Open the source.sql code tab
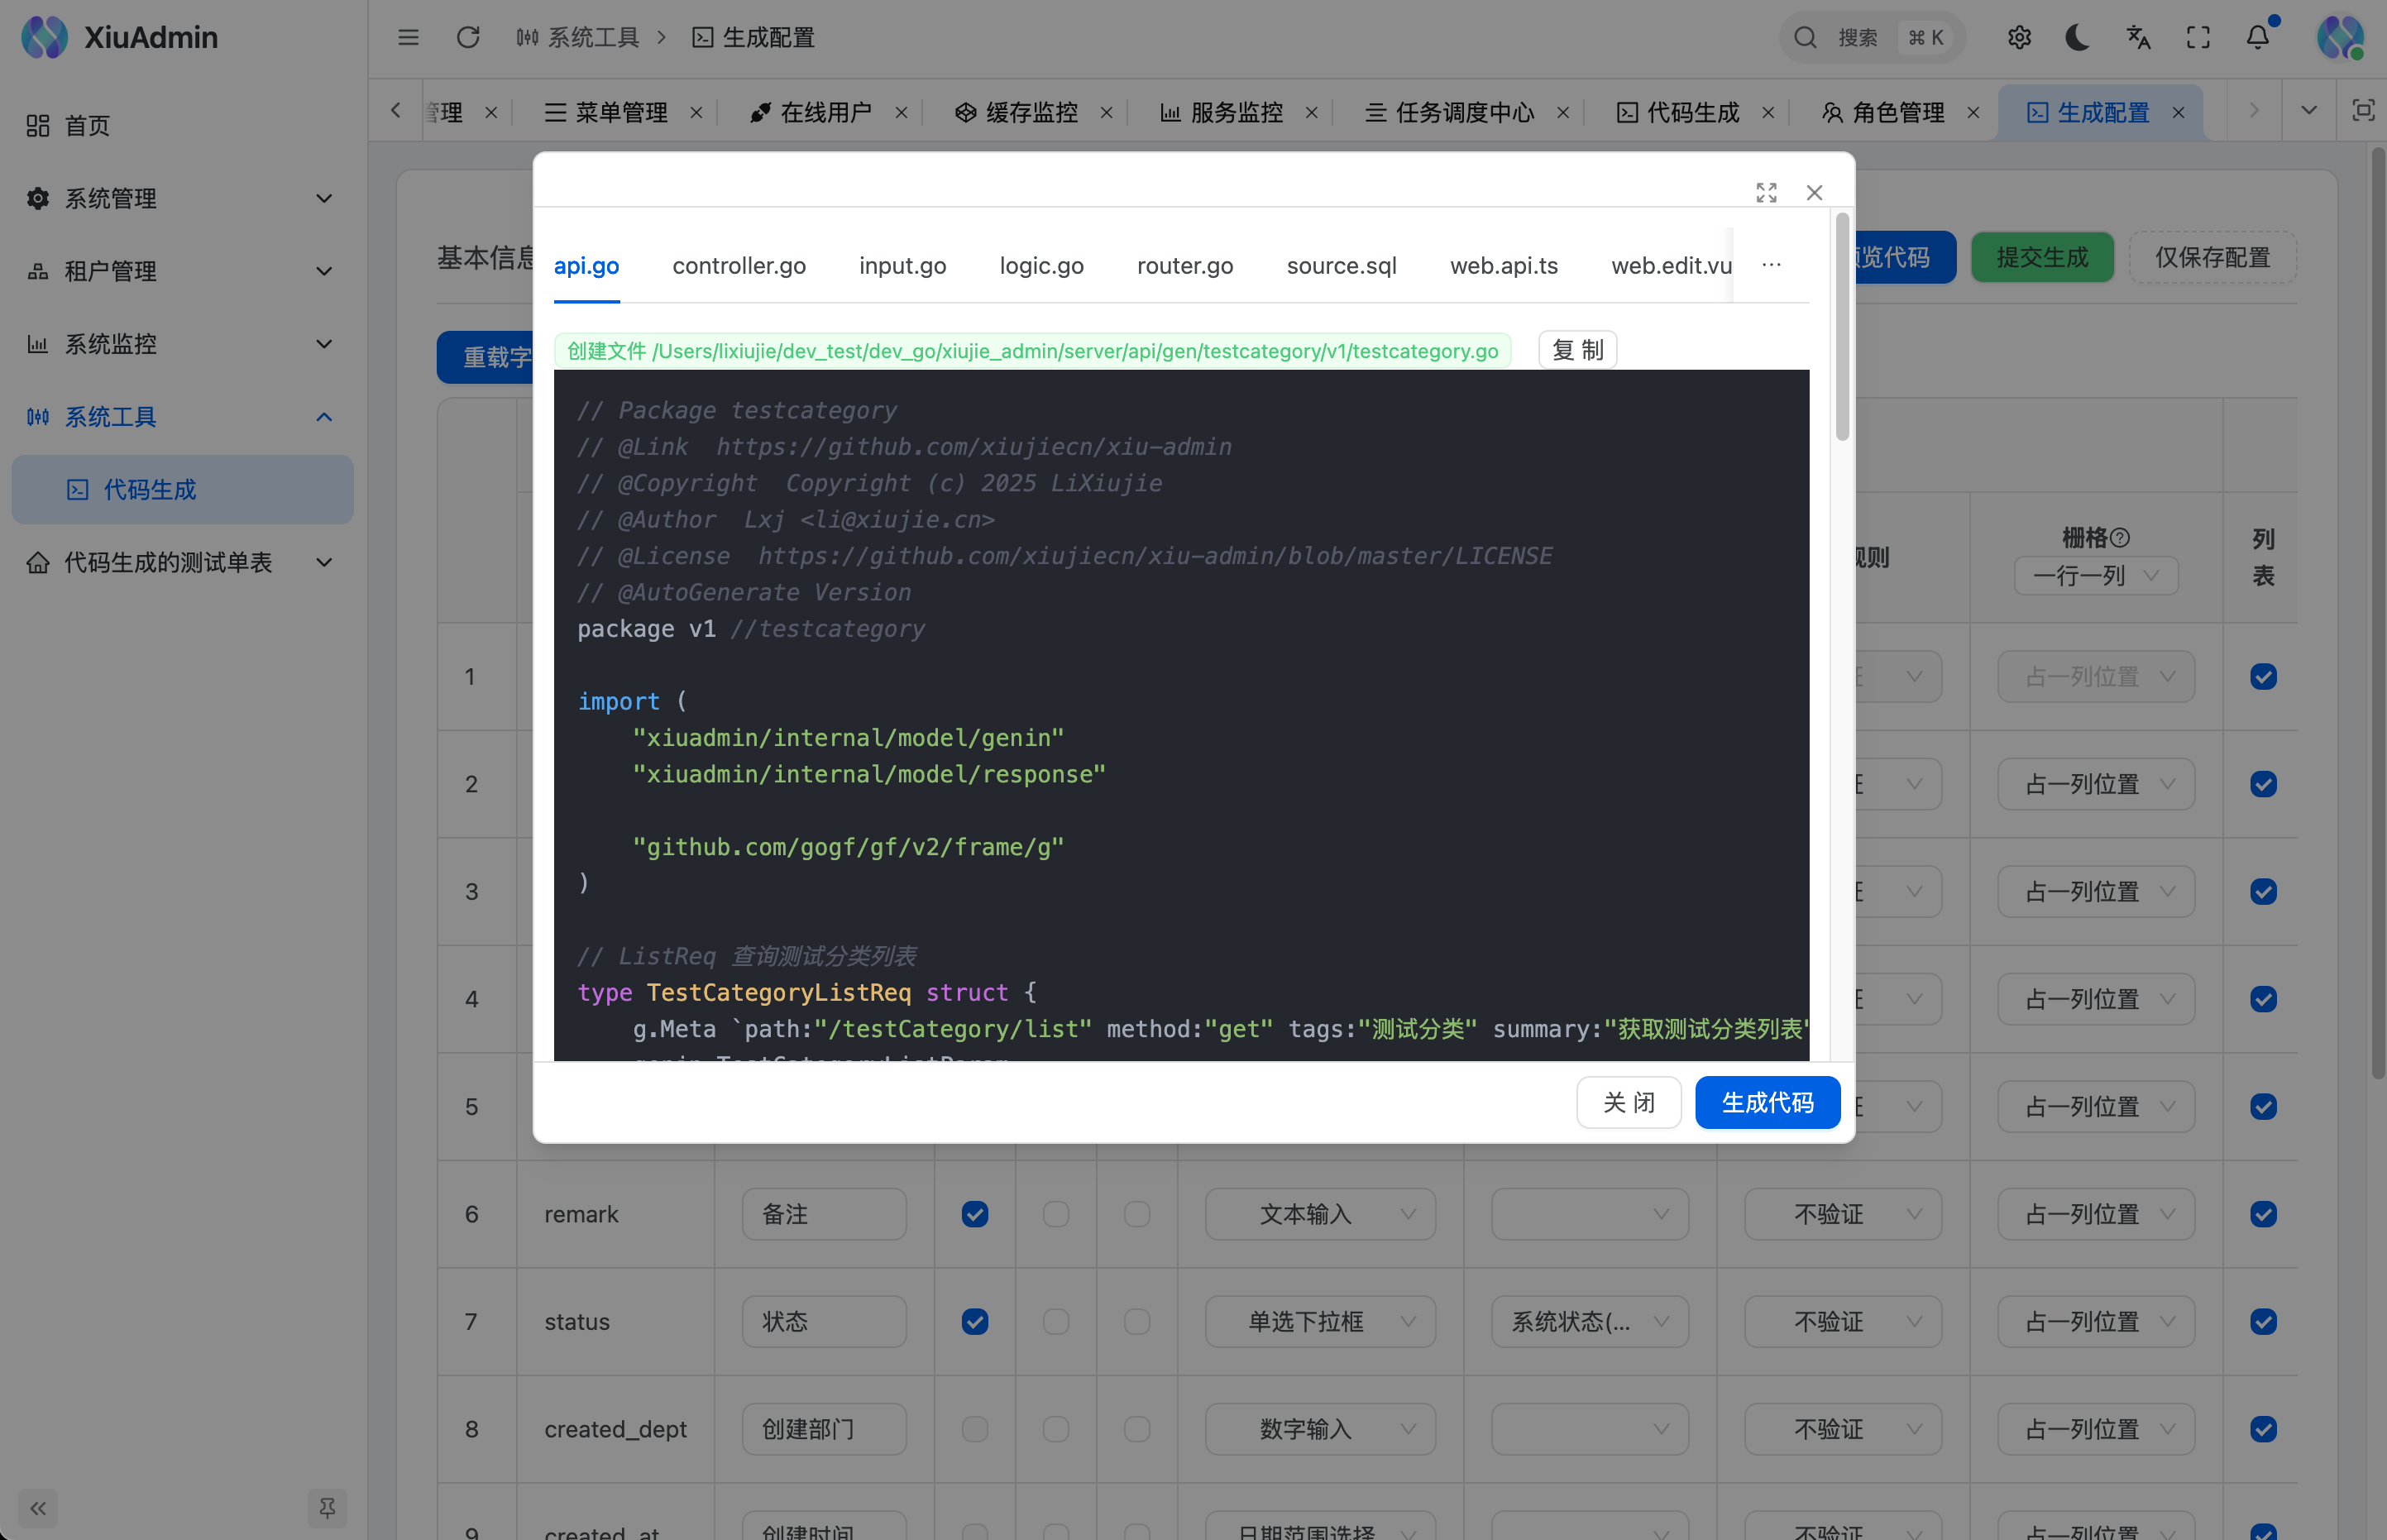This screenshot has width=2387, height=1540. pos(1341,265)
